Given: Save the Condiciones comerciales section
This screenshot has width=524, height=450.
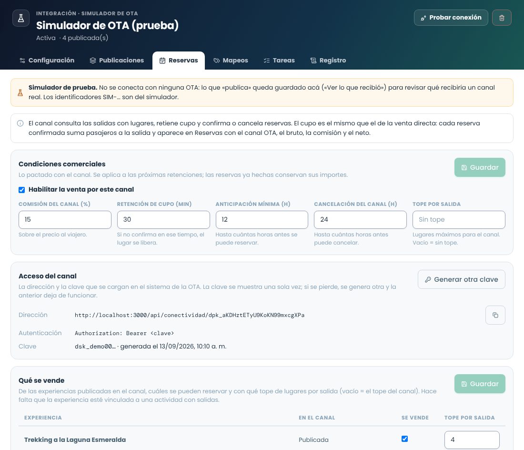Looking at the screenshot, I should coord(480,167).
